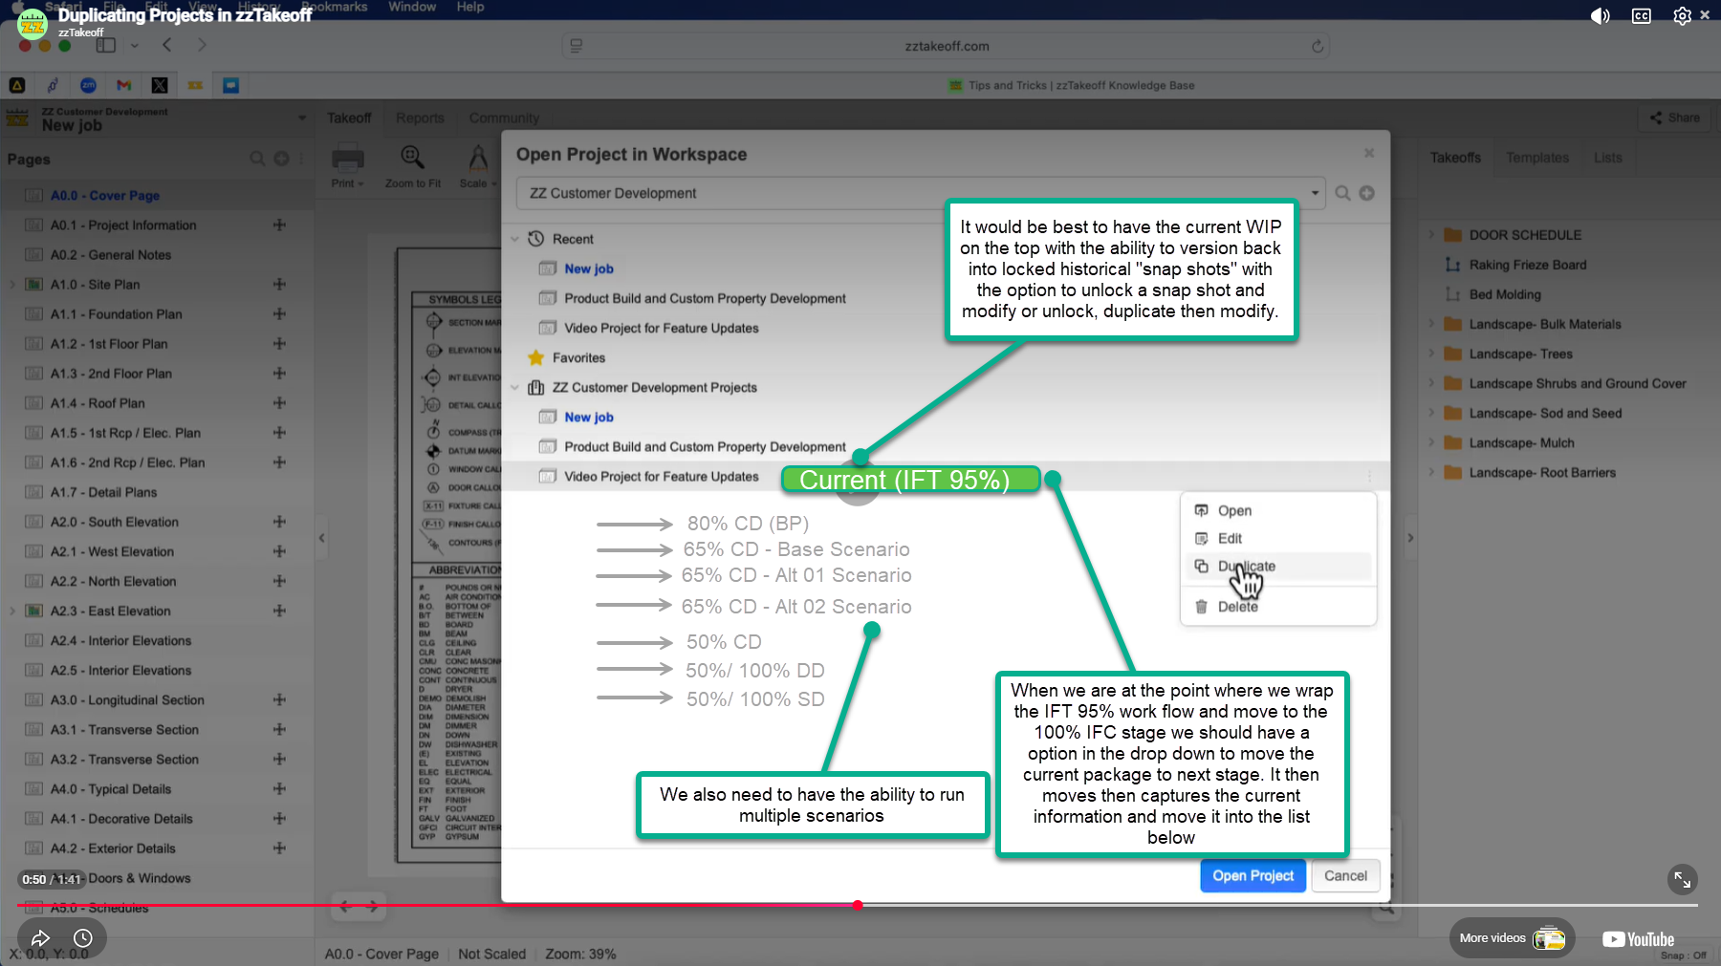Choose Delete in the context menu
The image size is (1721, 966).
click(x=1237, y=607)
